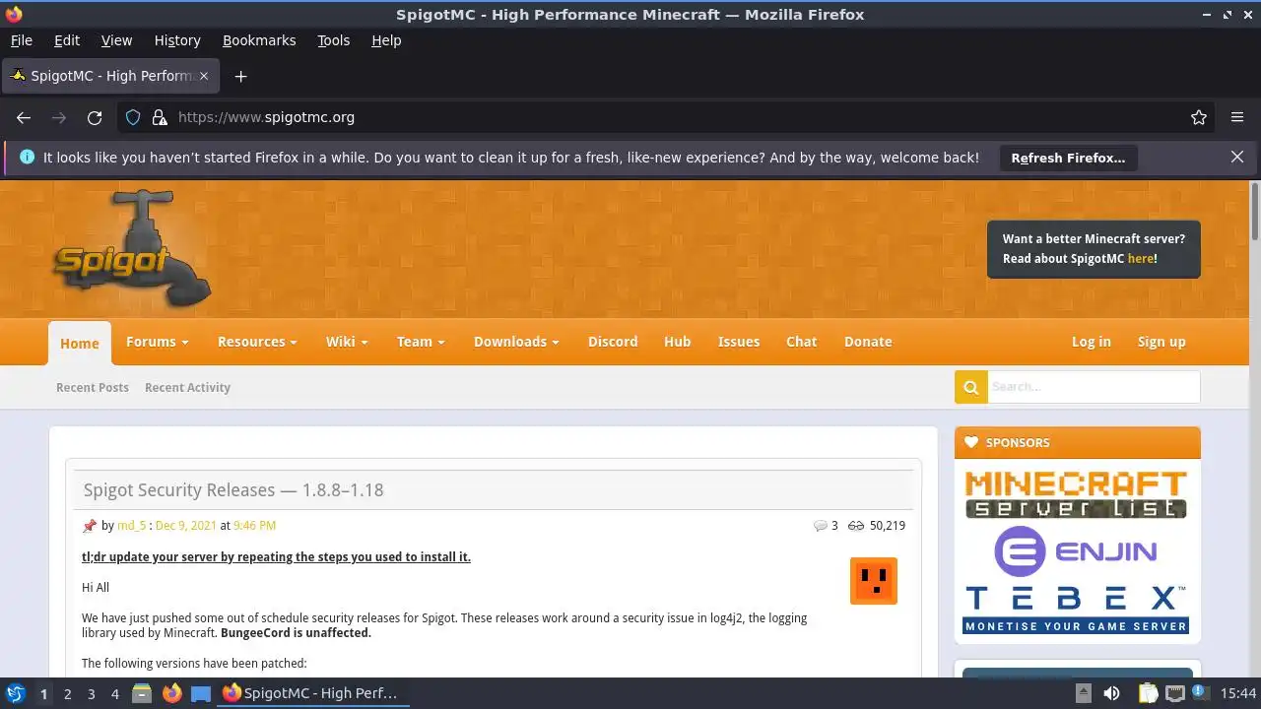Click the page vertical scrollbar thumb

tap(1254, 212)
